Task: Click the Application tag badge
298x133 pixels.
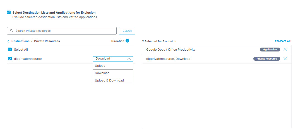Action: [270, 50]
